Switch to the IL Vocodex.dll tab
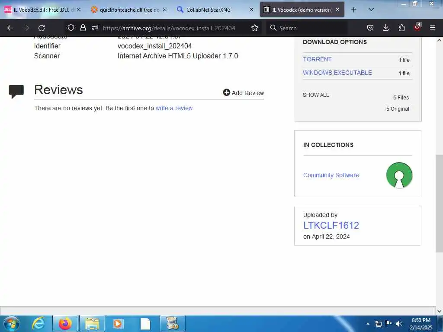443x332 pixels. (x=42, y=10)
